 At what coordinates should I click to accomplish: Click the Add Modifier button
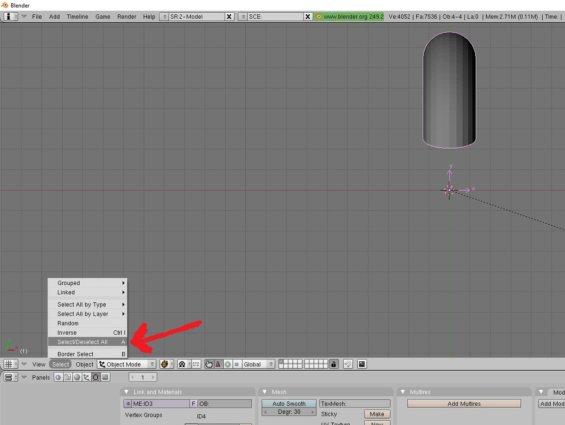pyautogui.click(x=552, y=404)
